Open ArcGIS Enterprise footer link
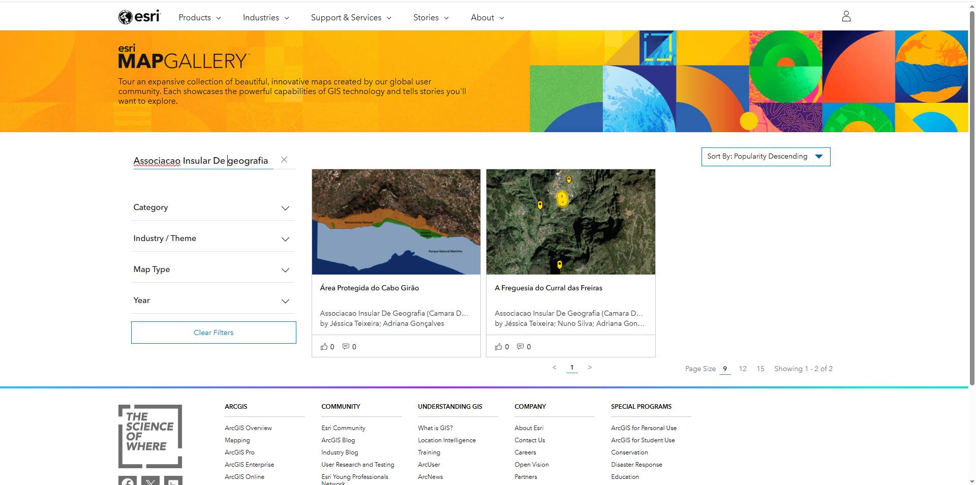 [x=249, y=465]
